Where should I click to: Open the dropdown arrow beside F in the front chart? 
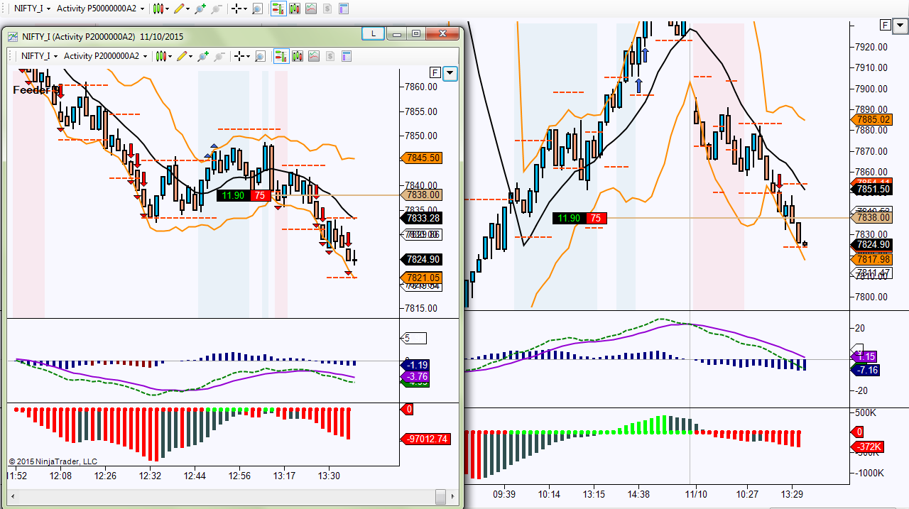coord(450,72)
